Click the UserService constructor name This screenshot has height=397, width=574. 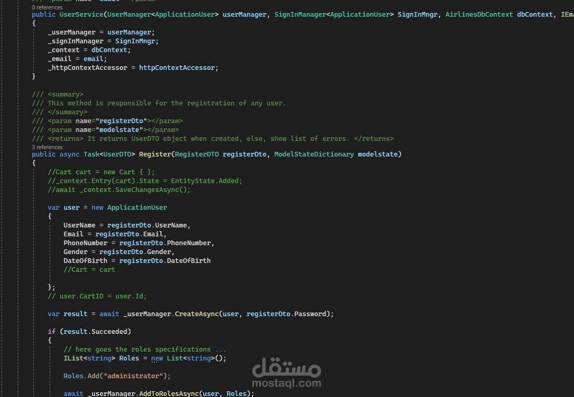pyautogui.click(x=81, y=15)
